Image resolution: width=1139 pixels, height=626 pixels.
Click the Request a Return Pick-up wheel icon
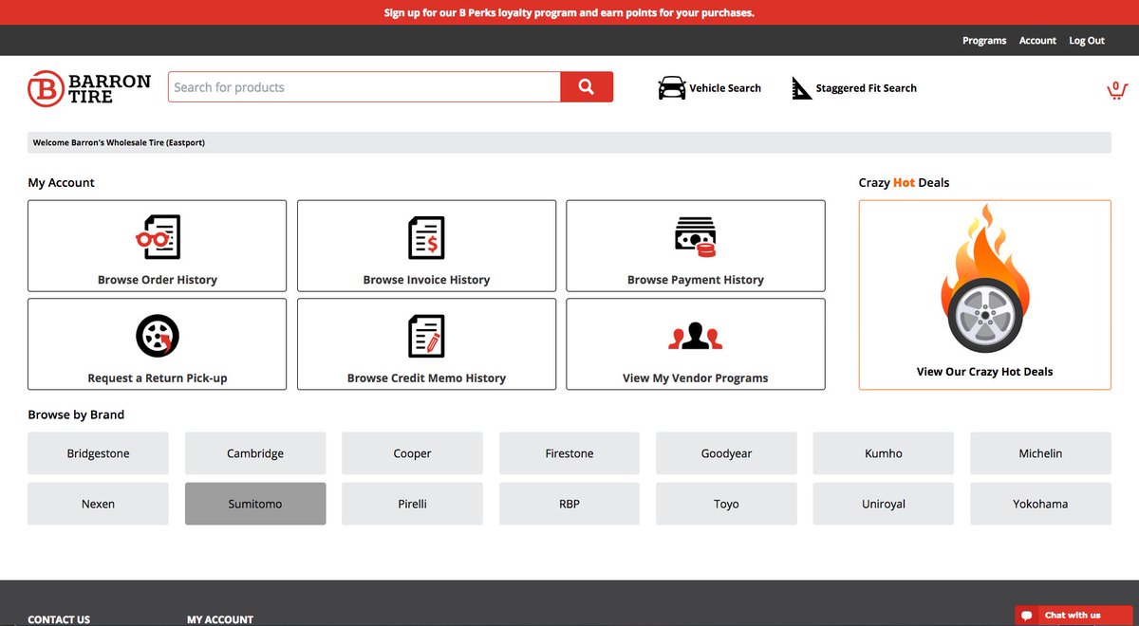click(158, 336)
